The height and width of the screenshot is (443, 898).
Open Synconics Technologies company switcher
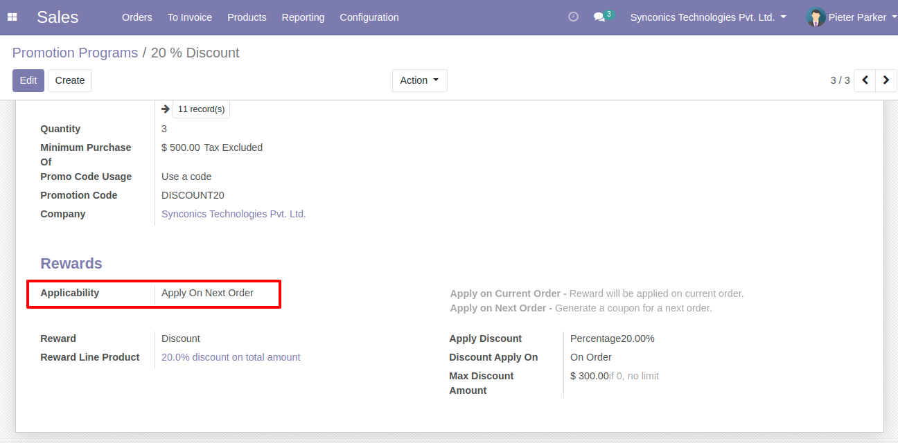point(707,17)
